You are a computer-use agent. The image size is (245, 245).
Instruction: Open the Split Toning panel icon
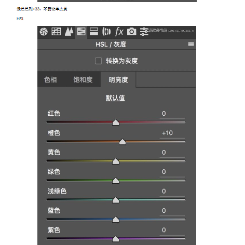[94, 32]
